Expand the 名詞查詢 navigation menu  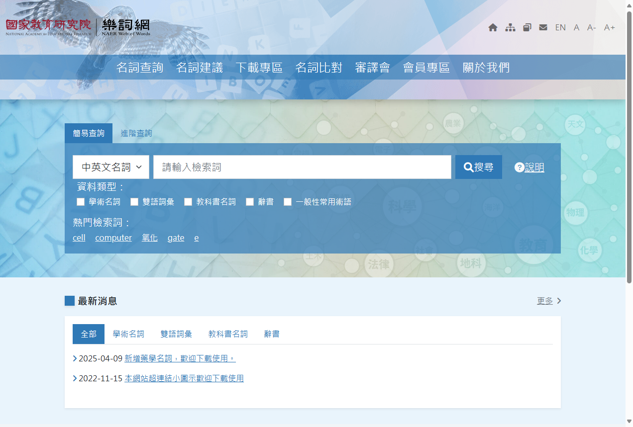139,68
